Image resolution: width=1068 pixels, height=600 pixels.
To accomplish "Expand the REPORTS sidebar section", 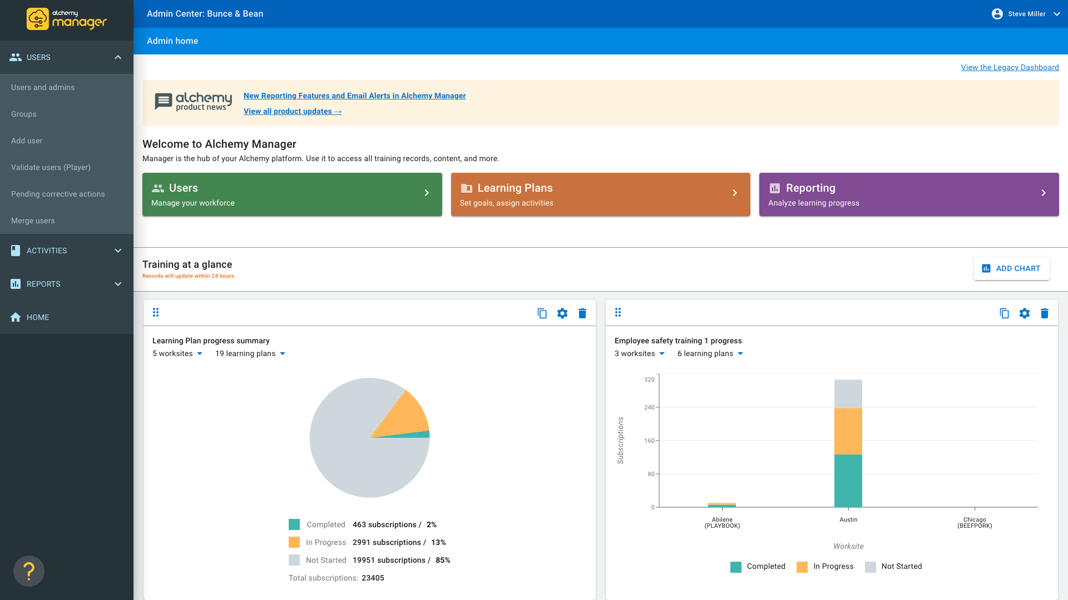I will pos(118,284).
